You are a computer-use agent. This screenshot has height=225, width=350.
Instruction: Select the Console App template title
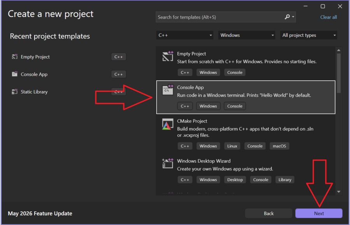tap(190, 87)
